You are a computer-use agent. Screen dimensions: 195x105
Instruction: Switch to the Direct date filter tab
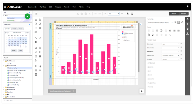coord(14,29)
